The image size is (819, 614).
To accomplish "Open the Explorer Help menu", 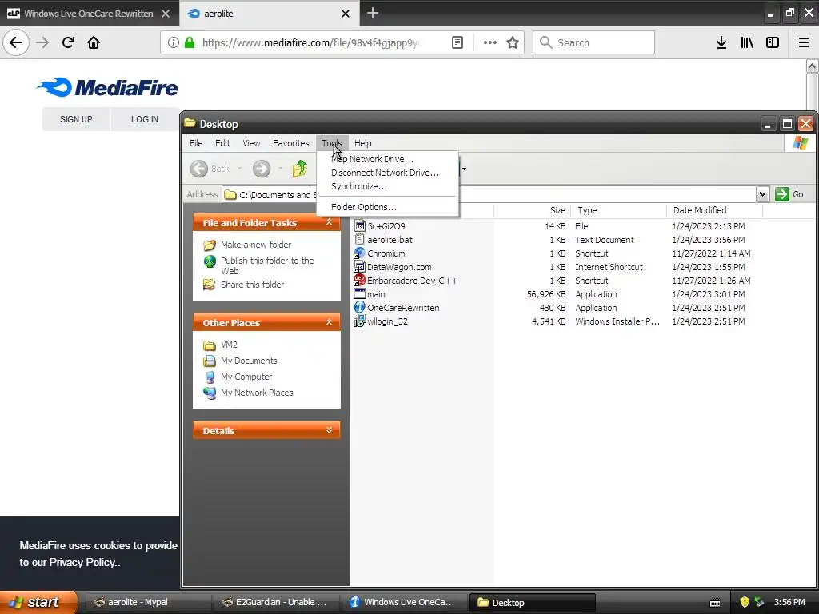I will pos(362,143).
